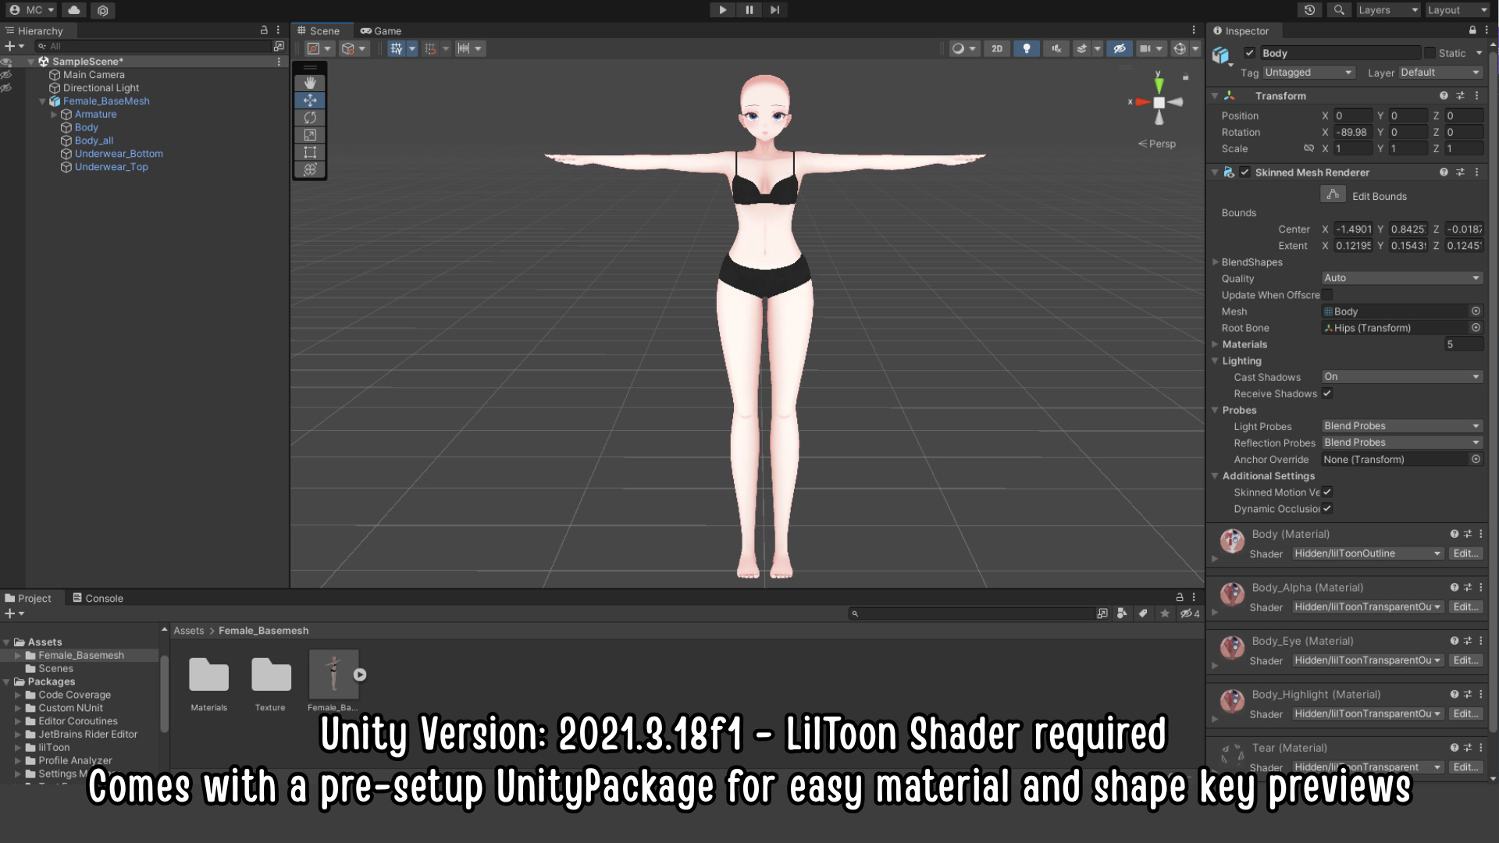
Task: Toggle 2D scene view mode
Action: pos(996,48)
